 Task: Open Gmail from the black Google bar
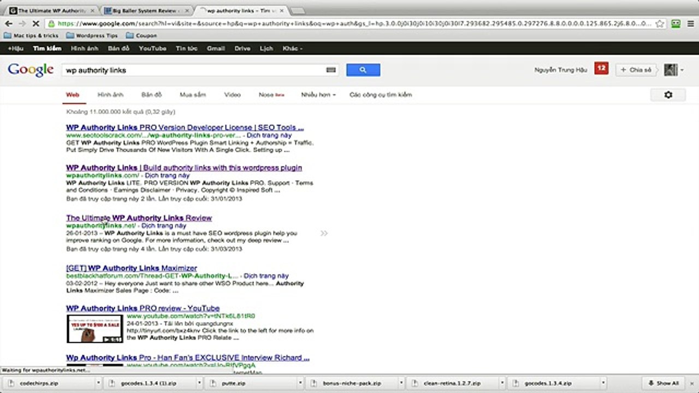pyautogui.click(x=216, y=49)
